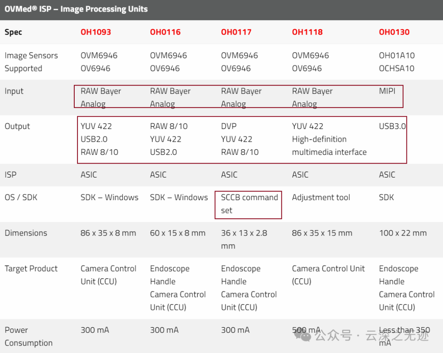Click the 'Adjustment tool' cell
Viewport: 443px width, 353px height.
[321, 197]
